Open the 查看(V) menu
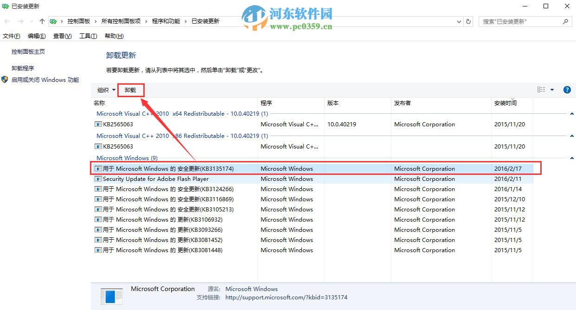This screenshot has height=310, width=576. tap(62, 36)
